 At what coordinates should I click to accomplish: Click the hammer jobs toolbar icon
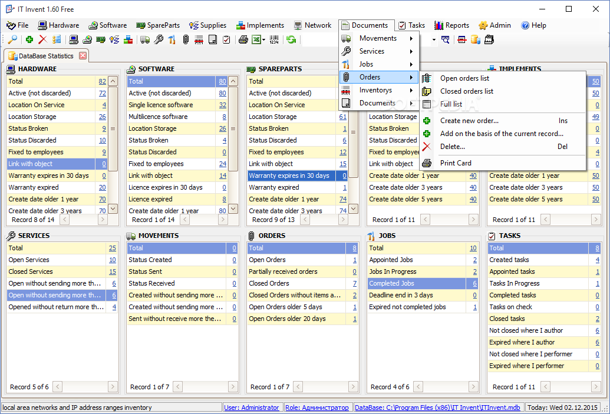click(172, 39)
